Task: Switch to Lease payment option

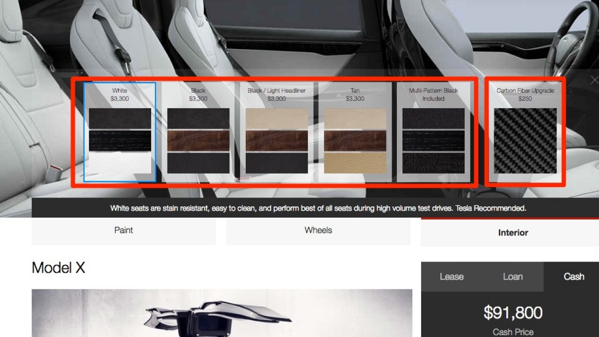Action: [452, 277]
